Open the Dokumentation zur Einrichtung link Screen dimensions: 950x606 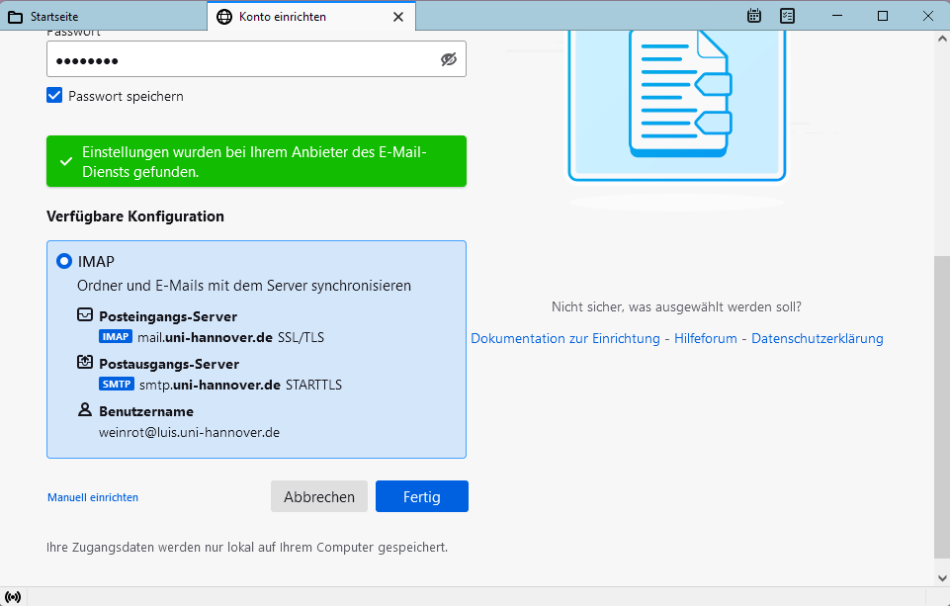pyautogui.click(x=564, y=338)
